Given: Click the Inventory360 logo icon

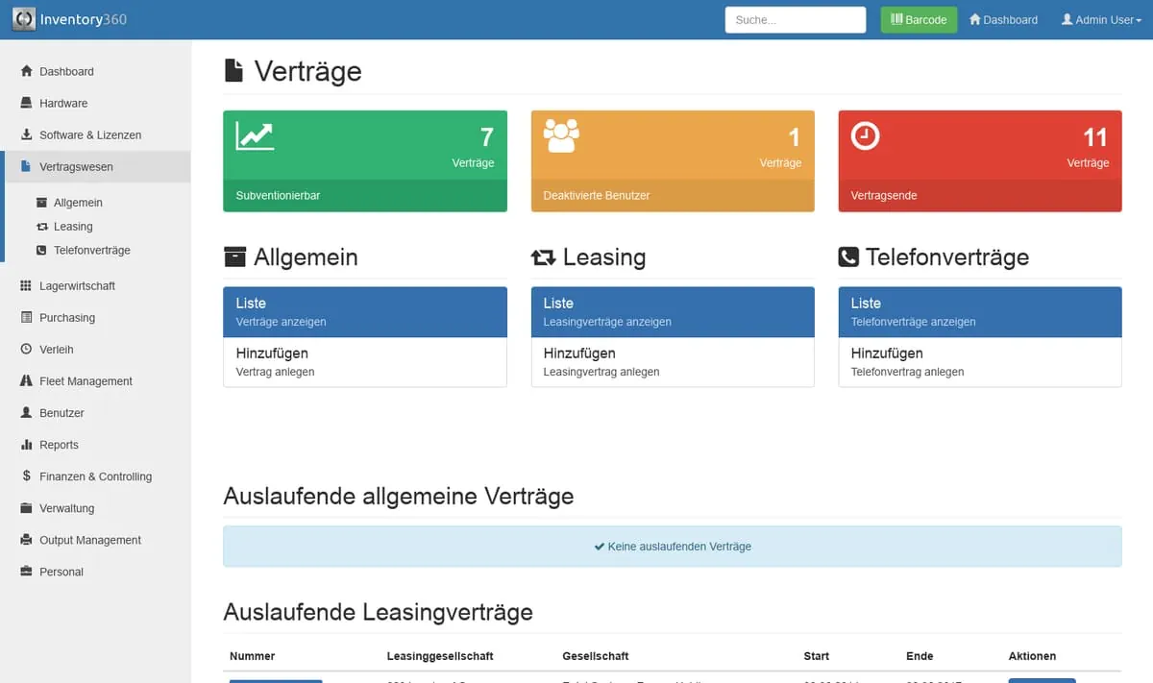Looking at the screenshot, I should click(x=24, y=19).
